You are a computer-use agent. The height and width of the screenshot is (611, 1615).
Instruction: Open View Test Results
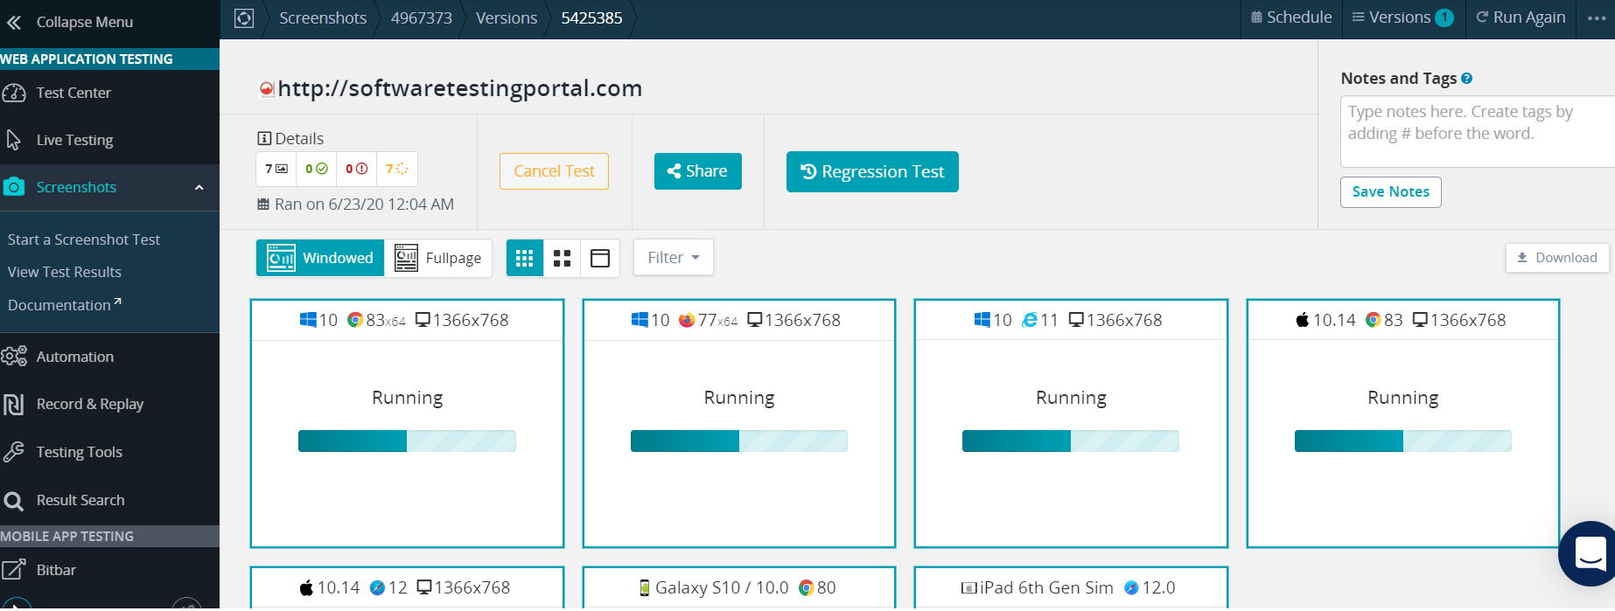pos(65,272)
